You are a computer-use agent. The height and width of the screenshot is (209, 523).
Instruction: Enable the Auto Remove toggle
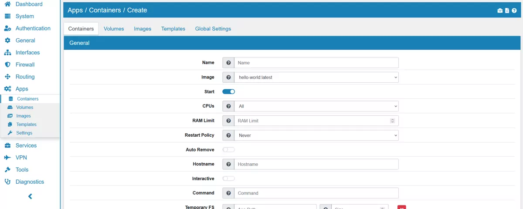point(229,150)
